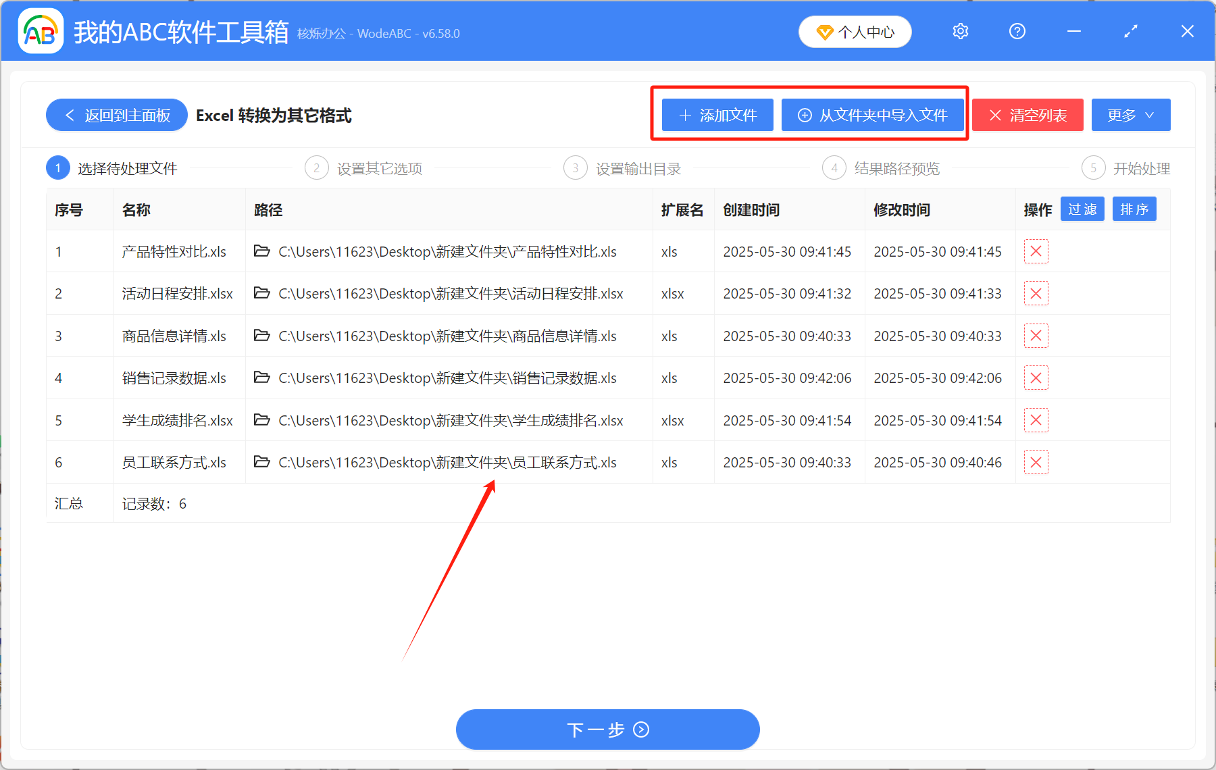Expand the 更多 dropdown menu
This screenshot has height=770, width=1216.
[1130, 115]
